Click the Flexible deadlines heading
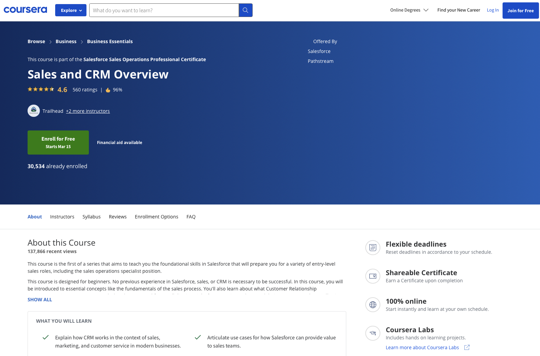 (416, 244)
